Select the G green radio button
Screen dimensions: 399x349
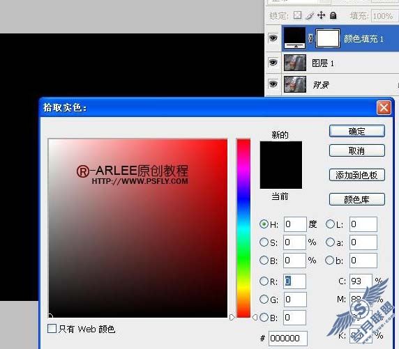[264, 299]
